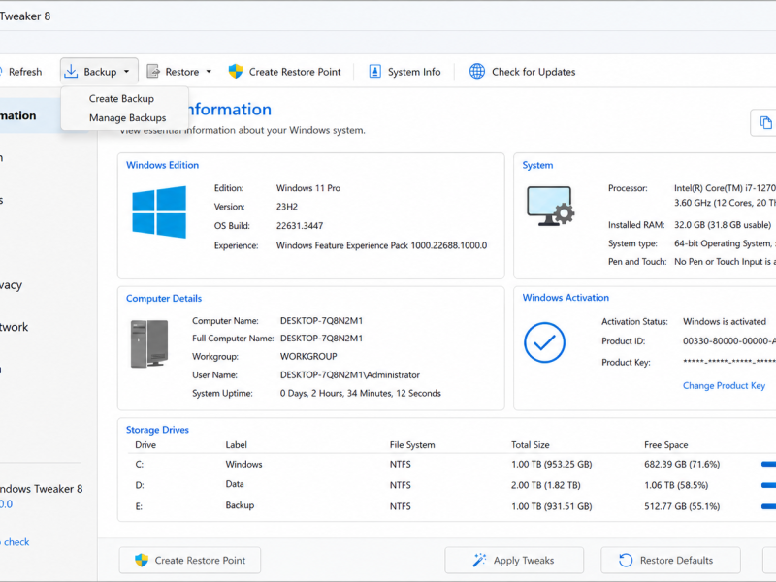Click the 2.00 TB (1.82 TB) total size
The image size is (776, 582).
(x=546, y=485)
